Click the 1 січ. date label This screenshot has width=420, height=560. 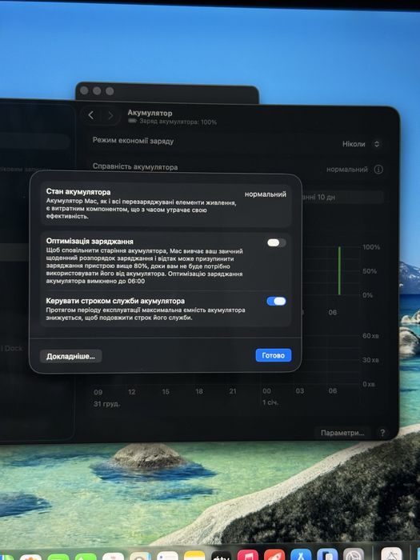pos(270,402)
